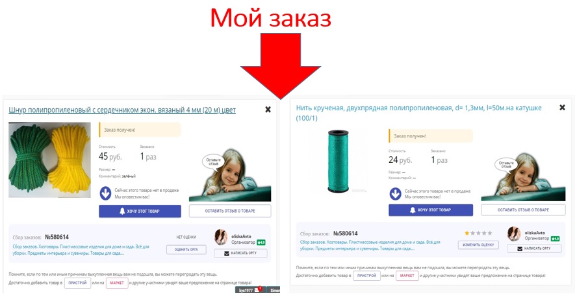Open oliskaAvto avatar in left card
The width and height of the screenshot is (575, 299).
[x=221, y=237]
